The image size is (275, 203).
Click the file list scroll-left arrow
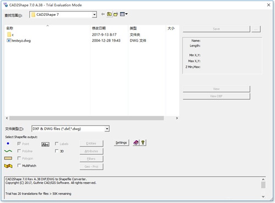coord(7,118)
